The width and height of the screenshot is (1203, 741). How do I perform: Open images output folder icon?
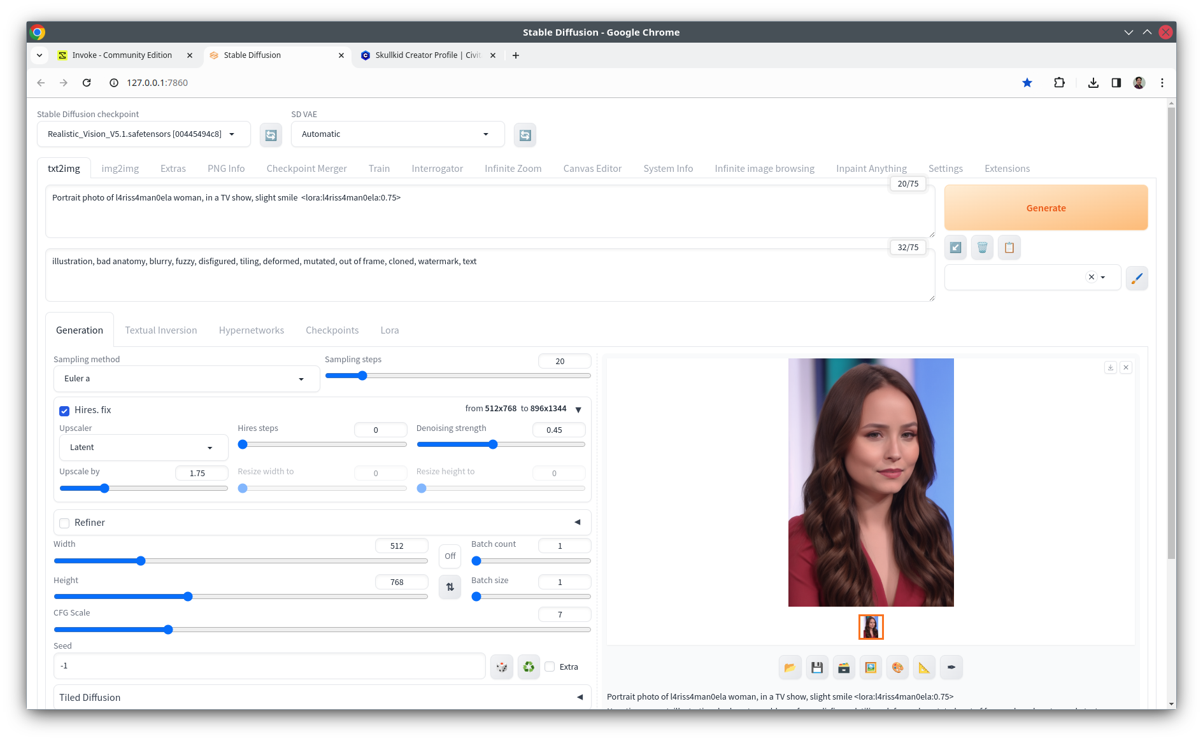(790, 668)
